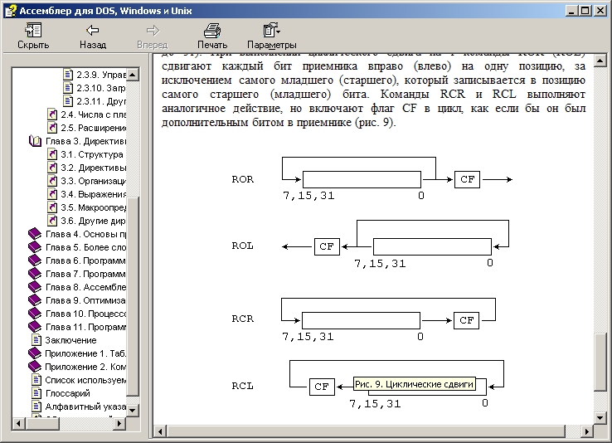Click page icon of Глоссарий

click(36, 393)
